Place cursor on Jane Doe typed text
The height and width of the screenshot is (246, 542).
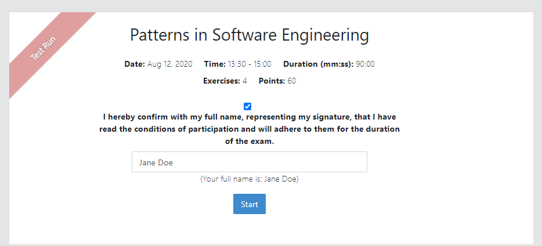point(156,162)
